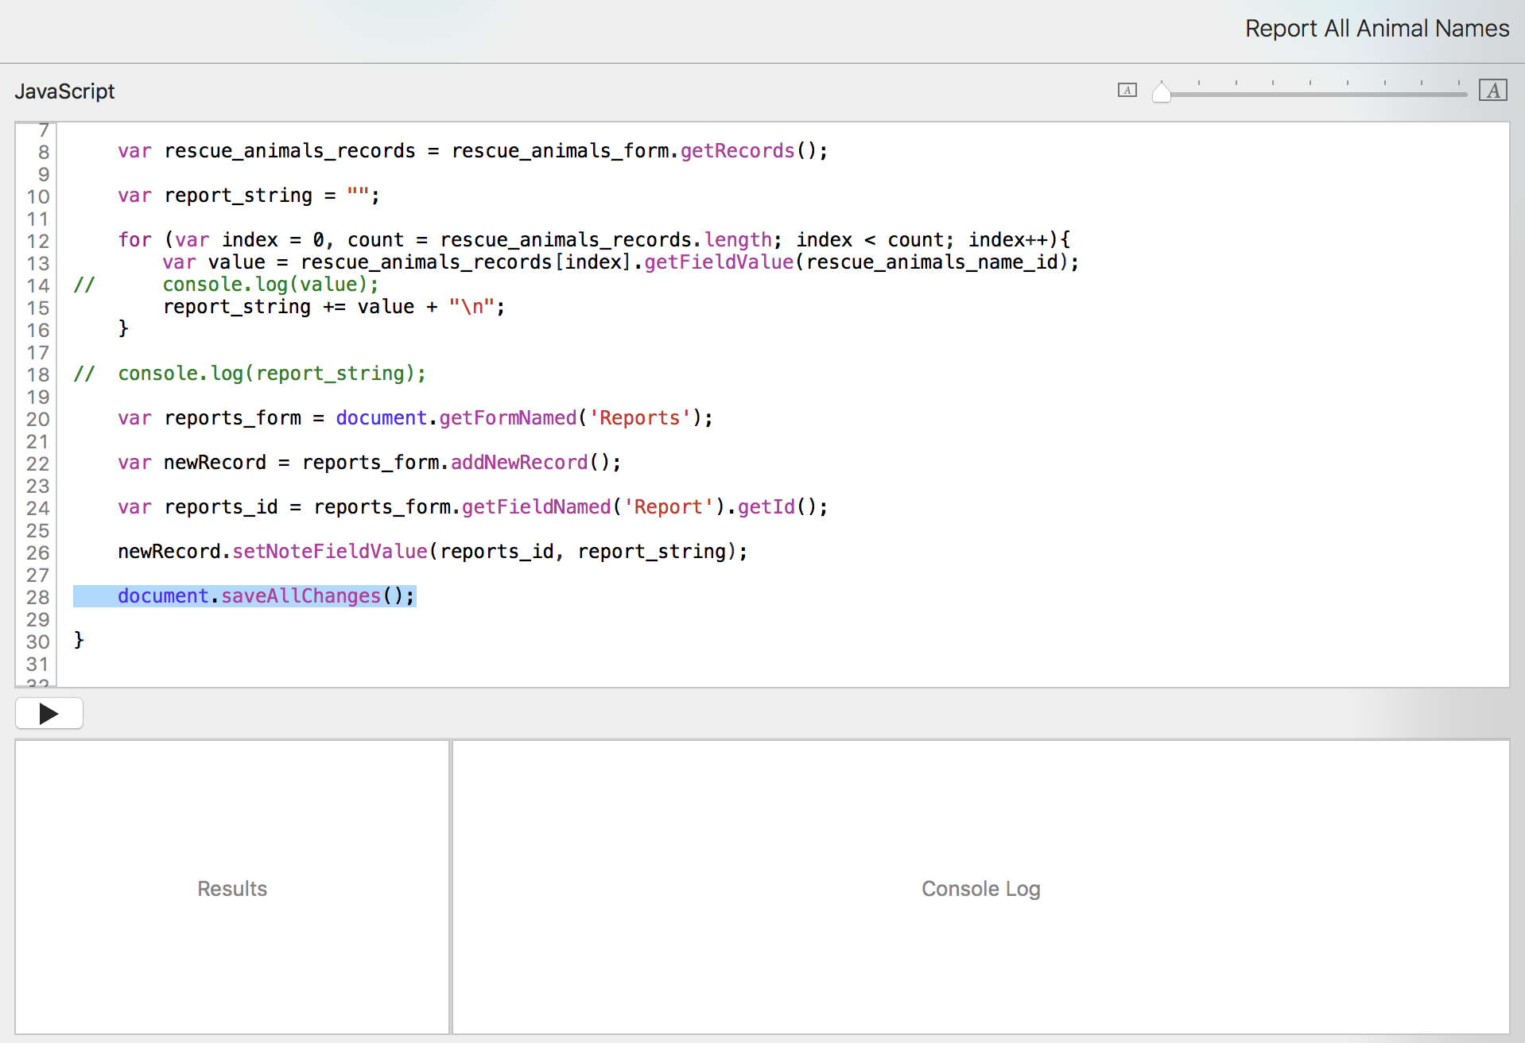
Task: Click the large font size 'A' icon
Action: (1492, 91)
